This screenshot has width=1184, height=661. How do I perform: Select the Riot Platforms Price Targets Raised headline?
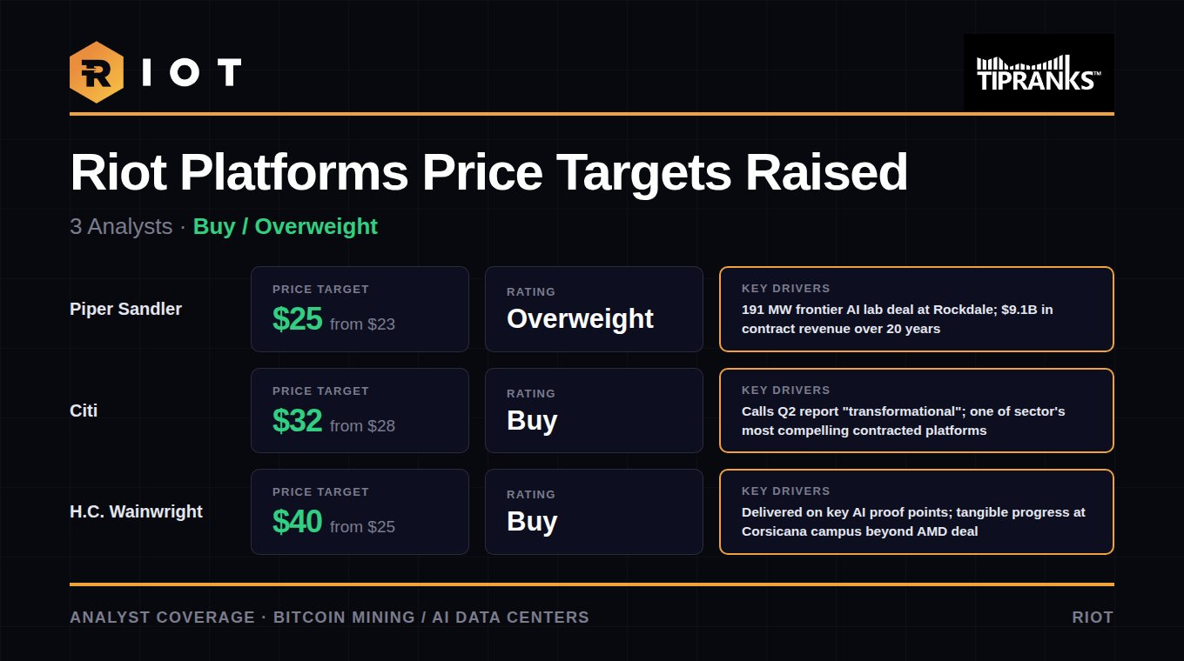(x=488, y=171)
